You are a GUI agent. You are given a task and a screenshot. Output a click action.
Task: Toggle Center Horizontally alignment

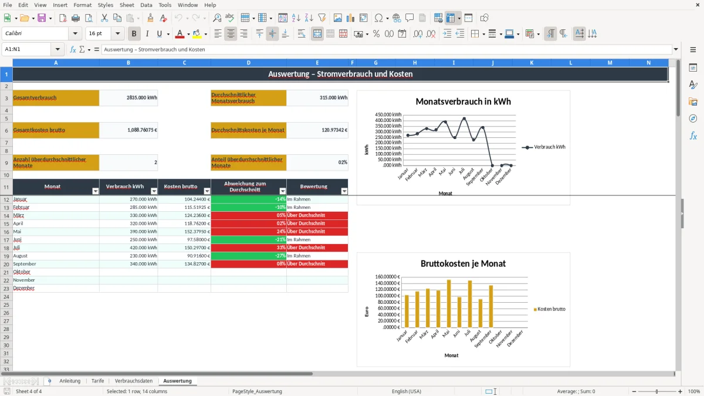click(231, 34)
